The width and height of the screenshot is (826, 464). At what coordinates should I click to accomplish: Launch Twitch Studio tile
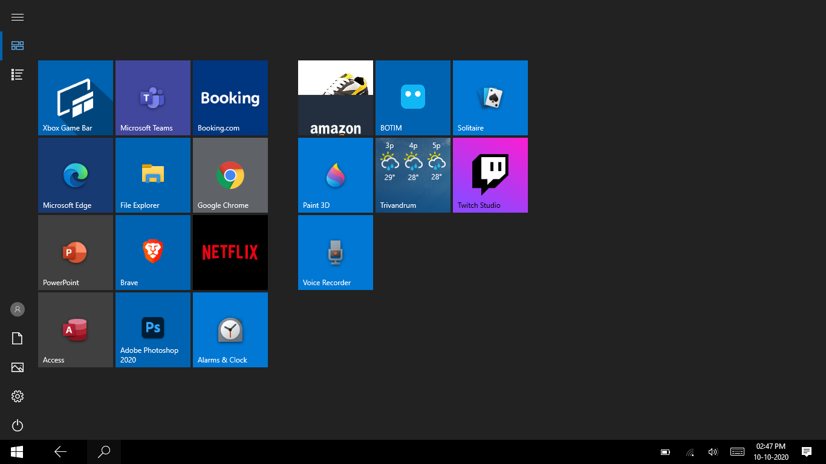pos(490,175)
